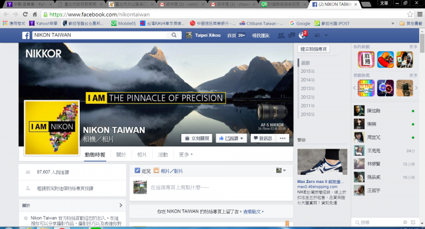Open Mobile01 bookmark
The image size is (425, 229).
click(123, 24)
